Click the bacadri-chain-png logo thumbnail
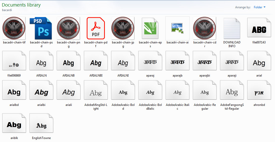The width and height of the screenshot is (275, 142). (69, 28)
